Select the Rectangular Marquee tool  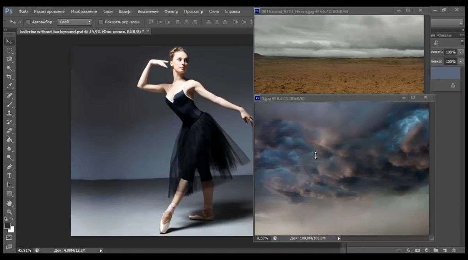click(x=9, y=51)
